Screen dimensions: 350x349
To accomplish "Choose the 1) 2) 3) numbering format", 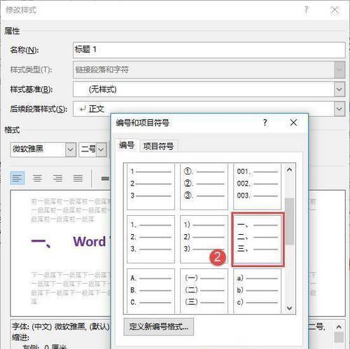I will coord(204,239).
